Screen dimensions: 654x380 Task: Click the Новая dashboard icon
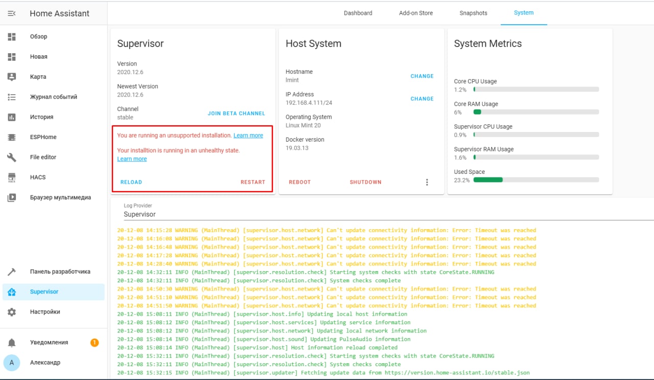[12, 57]
